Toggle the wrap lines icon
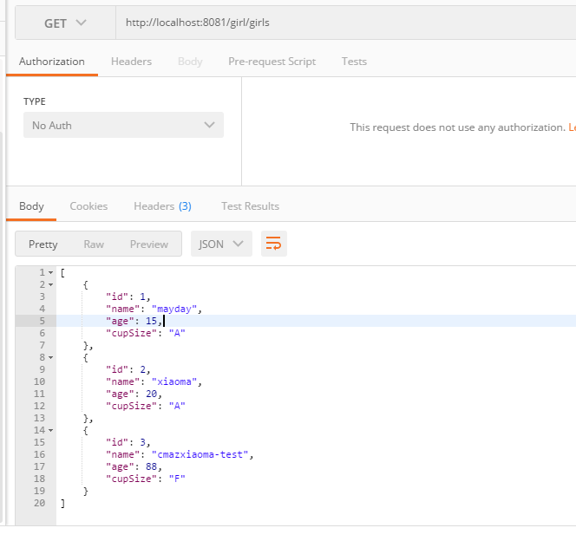 coord(273,244)
